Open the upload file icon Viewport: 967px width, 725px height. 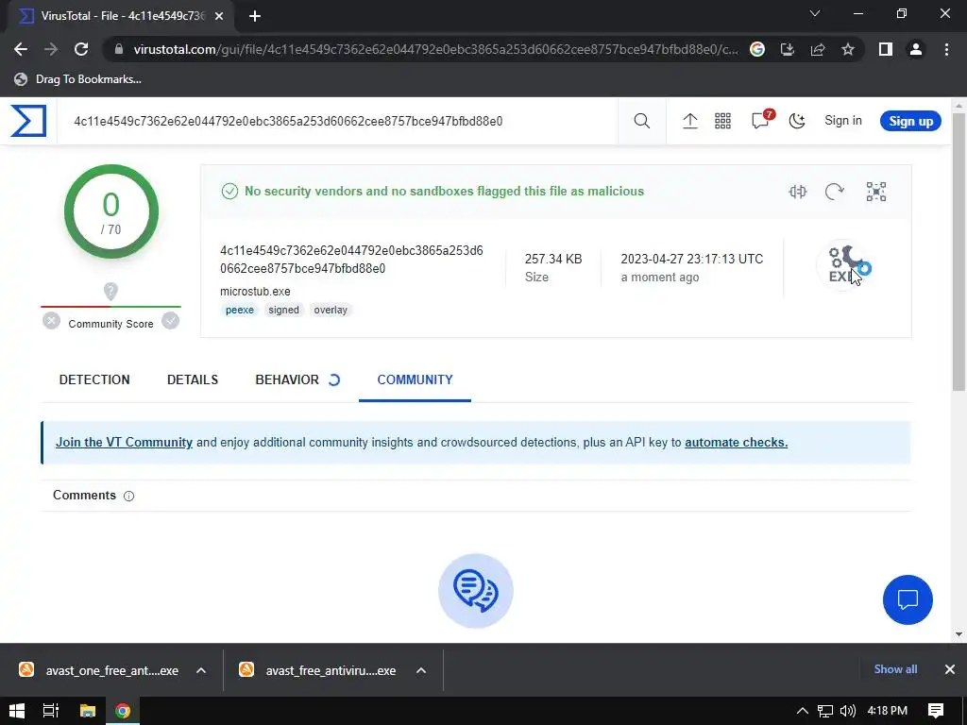(x=690, y=121)
